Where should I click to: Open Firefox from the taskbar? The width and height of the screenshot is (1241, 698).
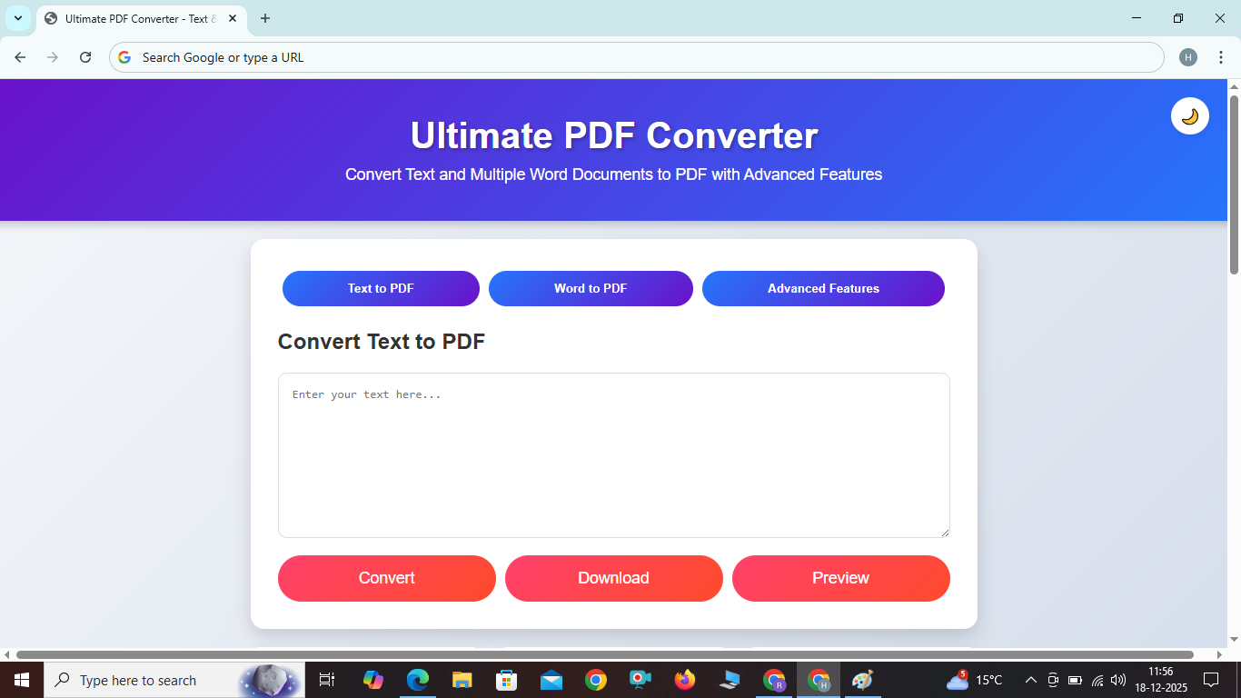684,680
